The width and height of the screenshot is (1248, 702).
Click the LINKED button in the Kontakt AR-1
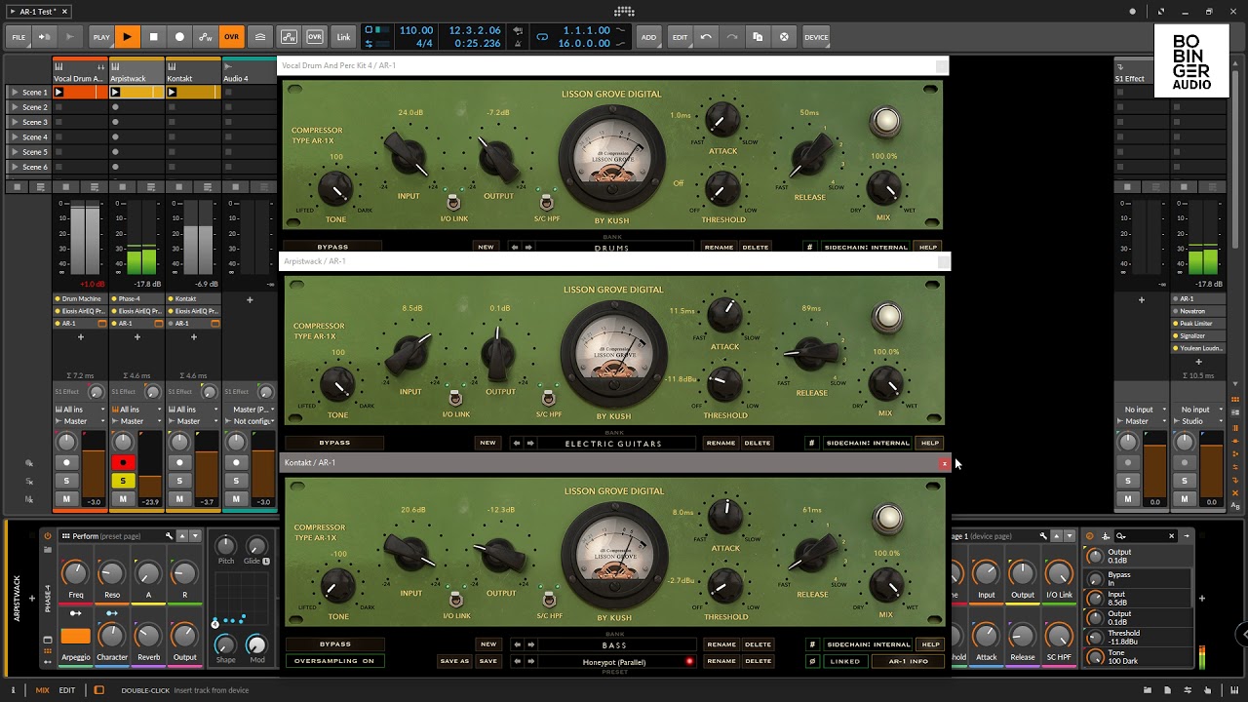pos(844,661)
